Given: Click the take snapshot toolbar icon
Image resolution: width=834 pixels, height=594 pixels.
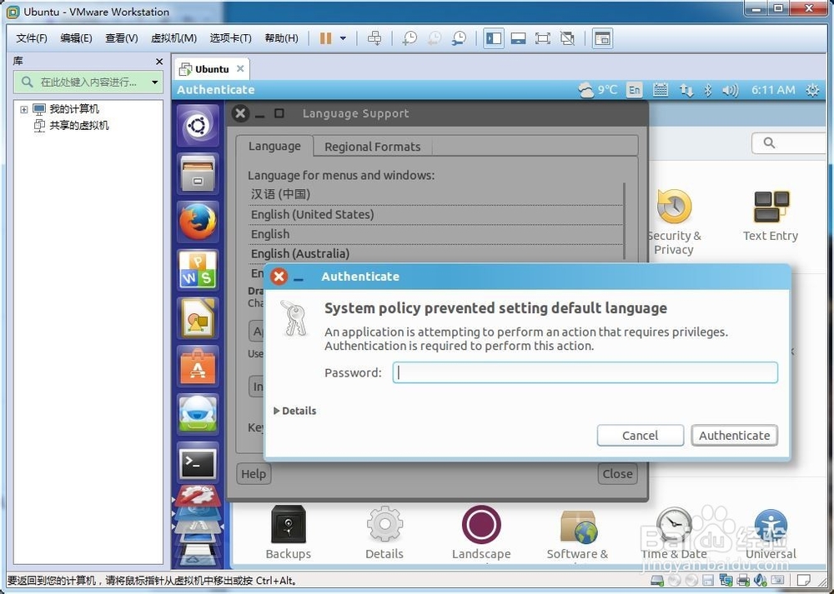Looking at the screenshot, I should click(x=409, y=38).
